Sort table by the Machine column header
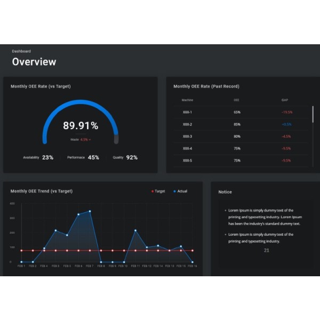Image resolution: width=320 pixels, height=320 pixels. [x=187, y=100]
